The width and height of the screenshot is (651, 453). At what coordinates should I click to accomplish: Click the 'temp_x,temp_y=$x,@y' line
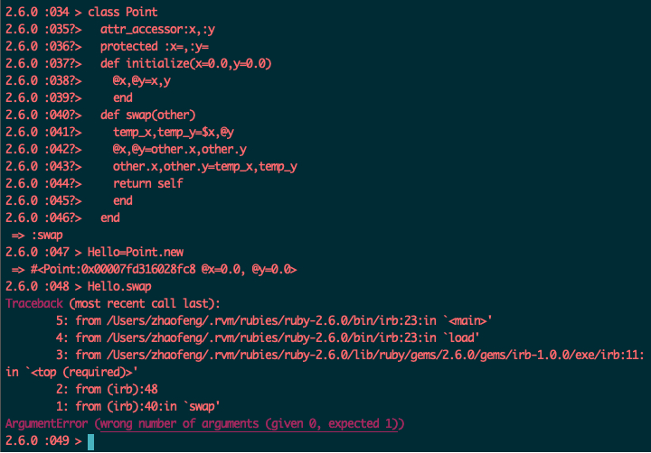pos(174,133)
